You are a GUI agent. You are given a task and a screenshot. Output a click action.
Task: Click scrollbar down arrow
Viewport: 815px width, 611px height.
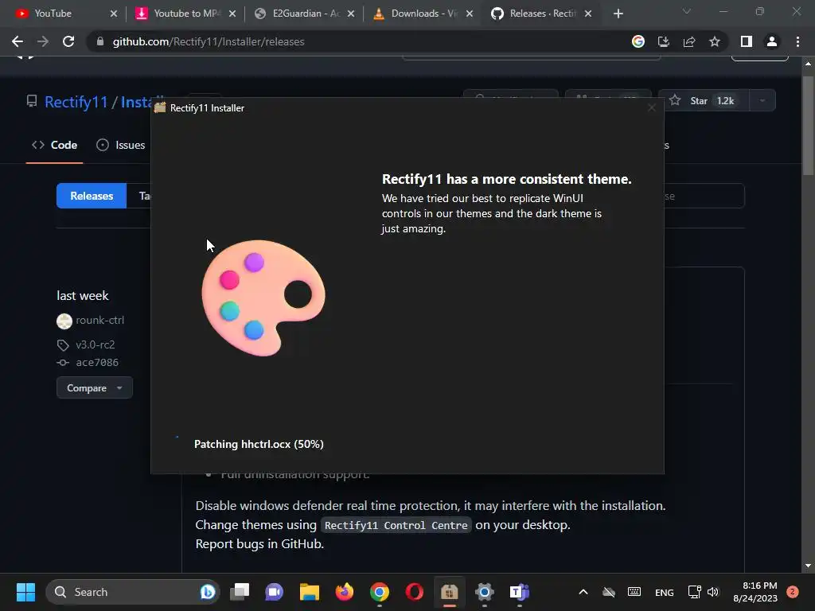808,566
